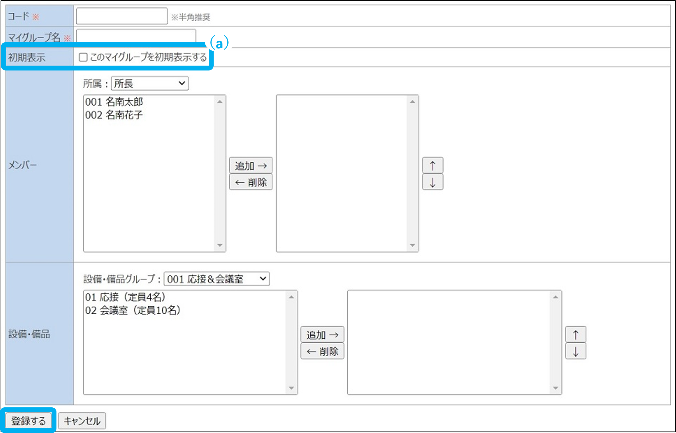Click the キャンセル button

pos(82,421)
